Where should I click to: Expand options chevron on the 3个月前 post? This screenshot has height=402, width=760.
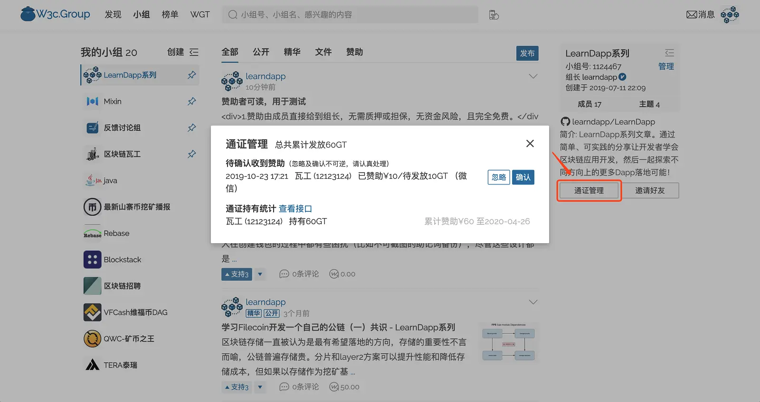click(x=533, y=302)
